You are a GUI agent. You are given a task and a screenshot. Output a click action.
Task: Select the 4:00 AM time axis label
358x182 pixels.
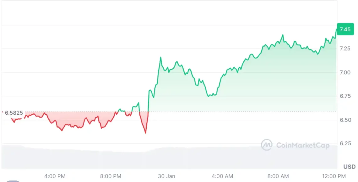(x=222, y=176)
